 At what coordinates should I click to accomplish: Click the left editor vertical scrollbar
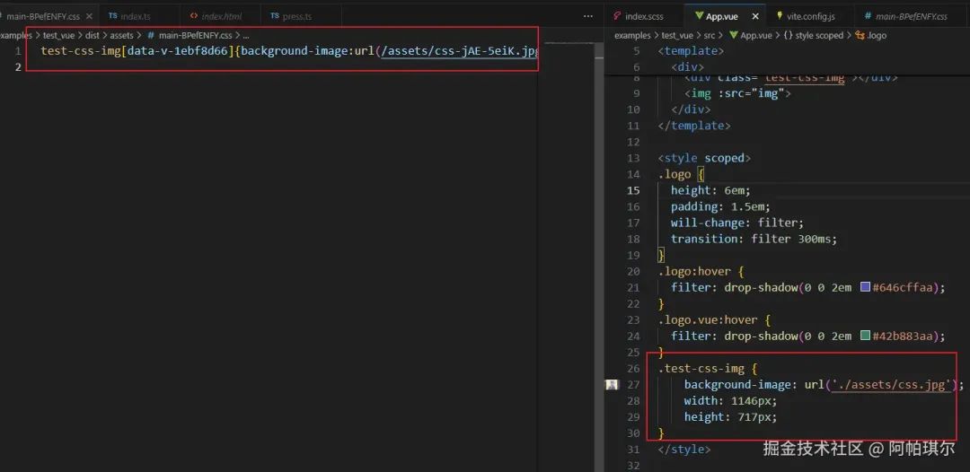[x=599, y=256]
